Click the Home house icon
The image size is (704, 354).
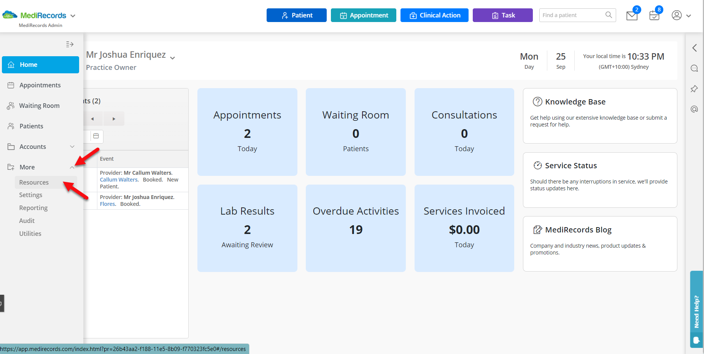(x=11, y=65)
